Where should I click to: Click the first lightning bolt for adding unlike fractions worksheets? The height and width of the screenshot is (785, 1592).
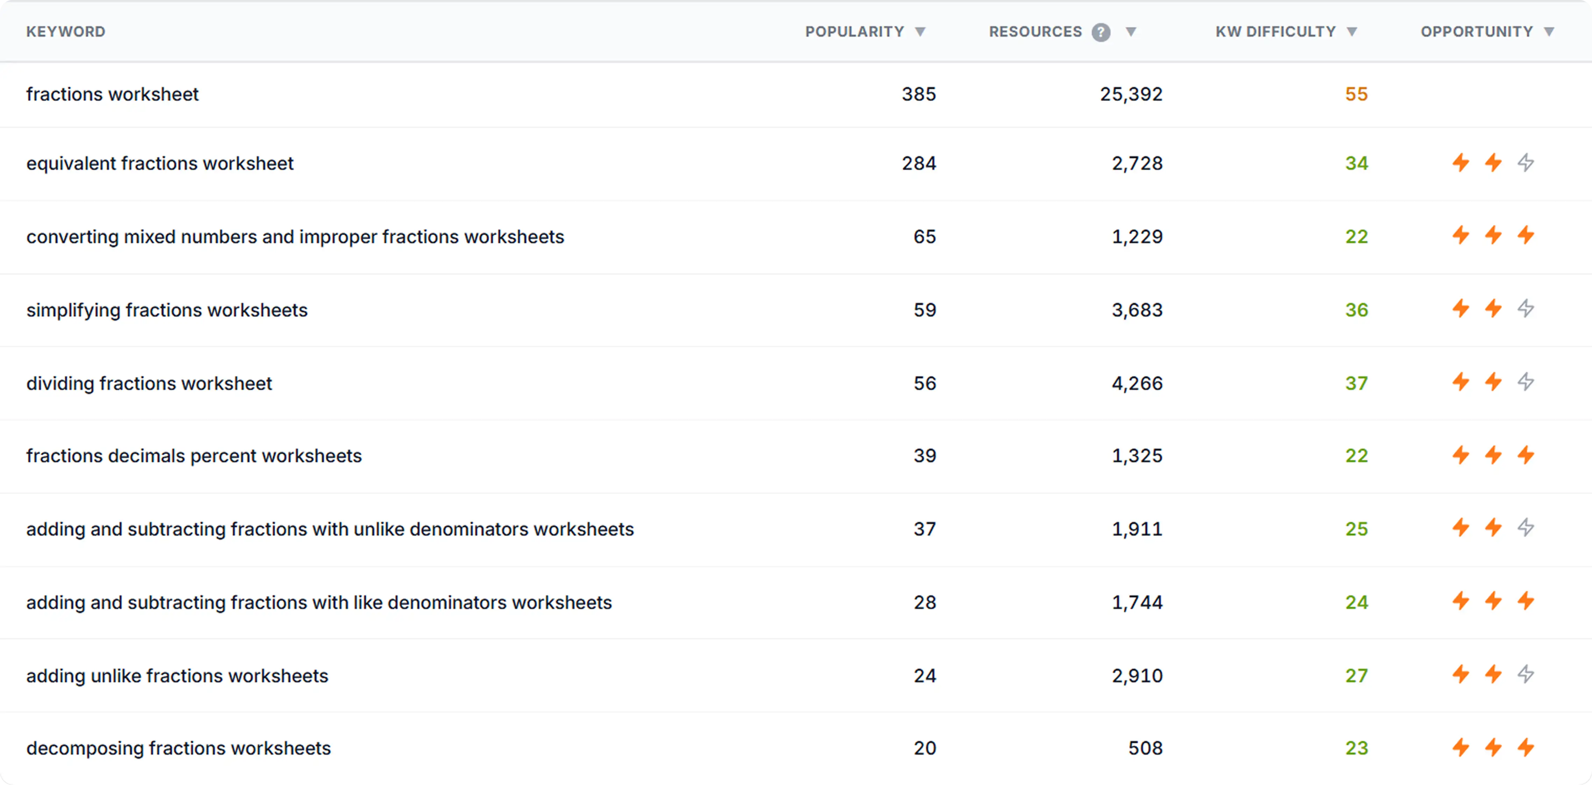[x=1460, y=675]
